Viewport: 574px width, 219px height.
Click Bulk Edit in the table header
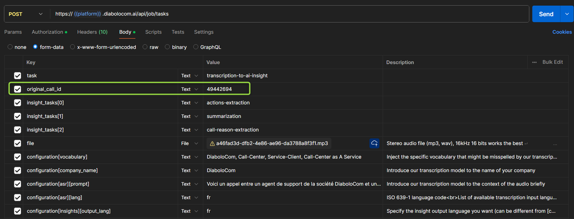(x=552, y=62)
